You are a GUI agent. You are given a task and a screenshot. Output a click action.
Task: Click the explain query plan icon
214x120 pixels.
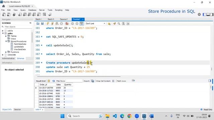(57, 24)
